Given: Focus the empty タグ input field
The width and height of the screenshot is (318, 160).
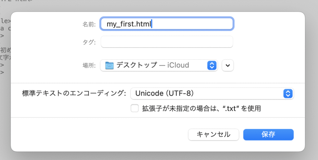Looking at the screenshot, I should [x=167, y=42].
